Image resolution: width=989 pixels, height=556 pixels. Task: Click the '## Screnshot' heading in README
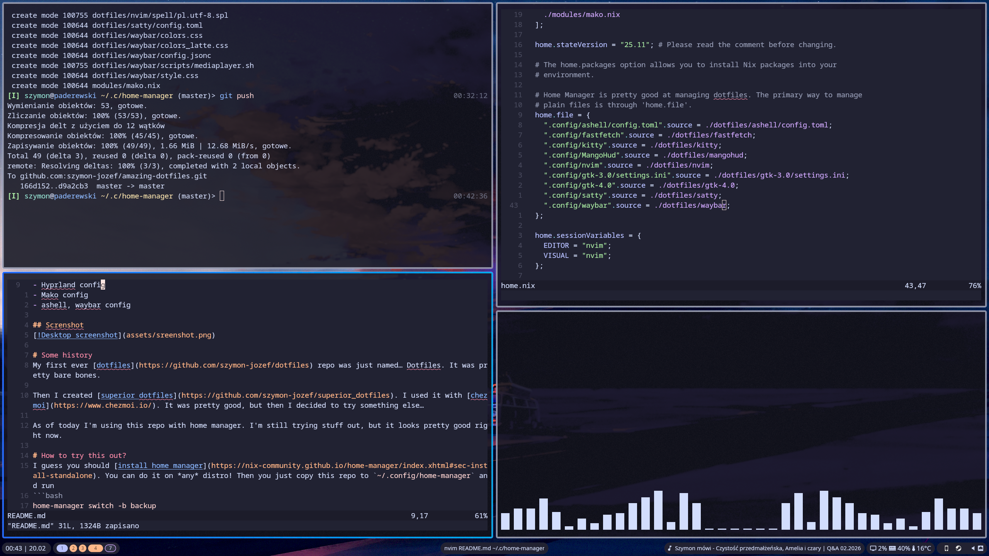click(58, 325)
